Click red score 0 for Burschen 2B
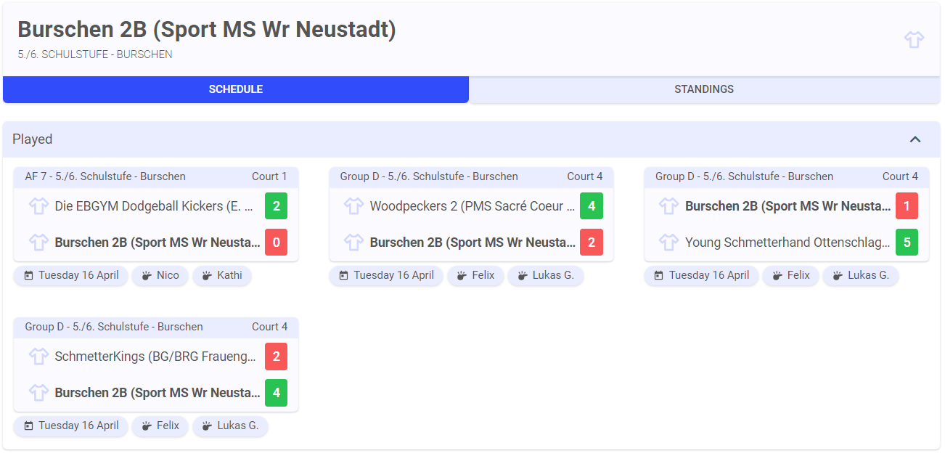945x456 pixels. (x=276, y=243)
